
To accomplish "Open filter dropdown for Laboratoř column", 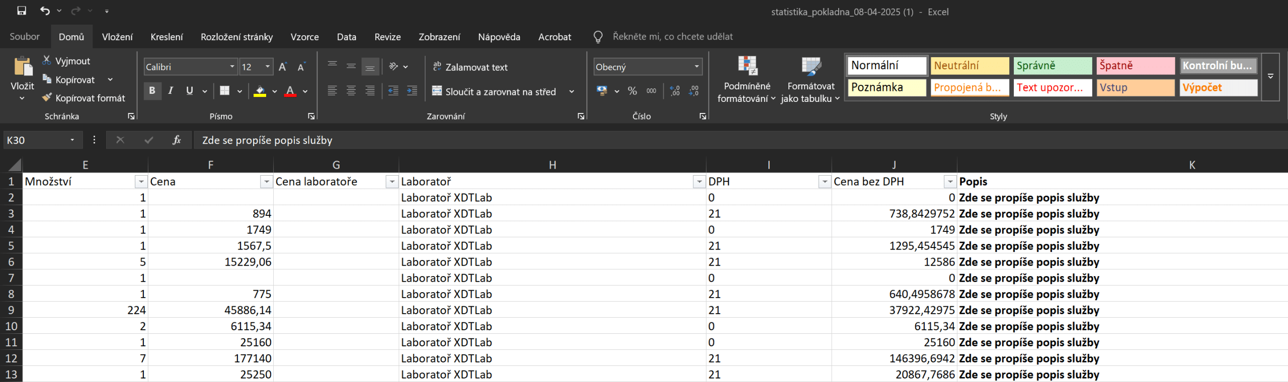I will [x=699, y=182].
